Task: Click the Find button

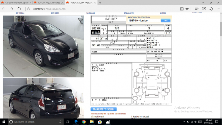Action: coord(165,21)
